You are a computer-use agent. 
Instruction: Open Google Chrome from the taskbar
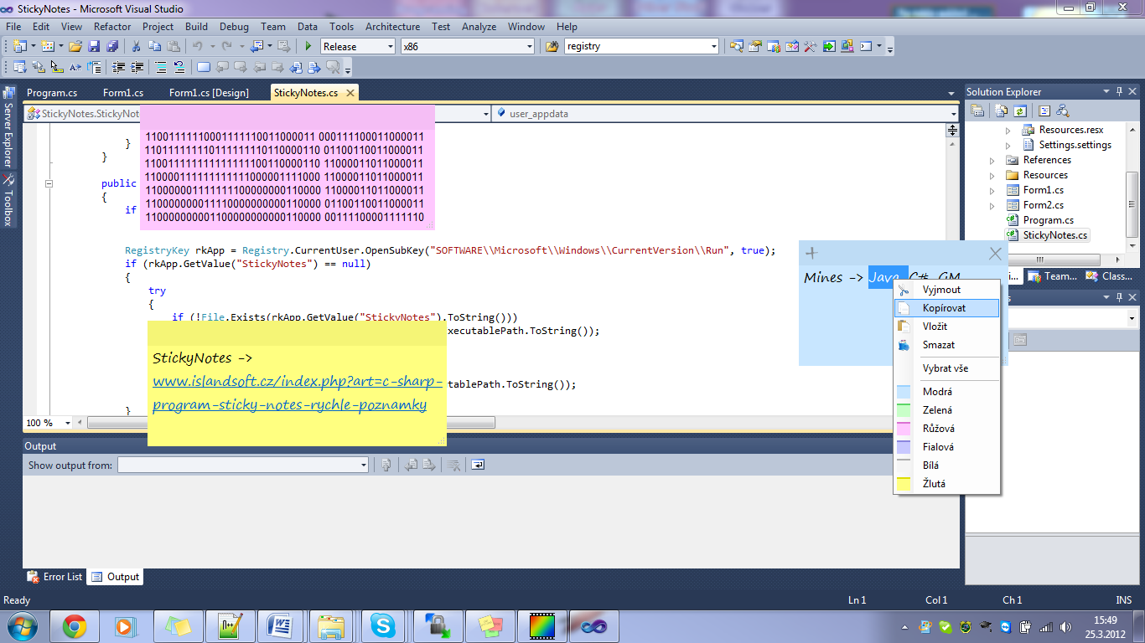click(x=75, y=625)
